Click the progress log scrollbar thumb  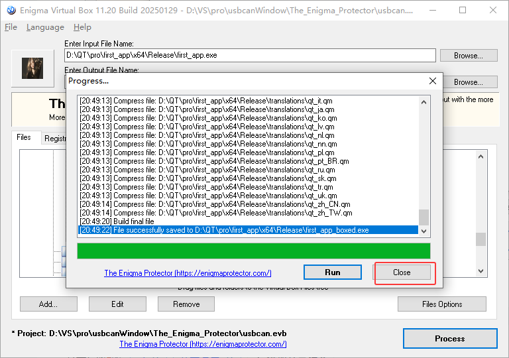[x=424, y=217]
